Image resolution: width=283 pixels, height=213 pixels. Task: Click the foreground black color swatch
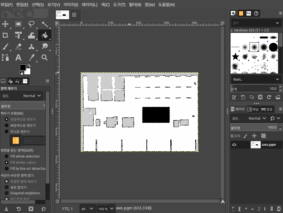pos(23,67)
